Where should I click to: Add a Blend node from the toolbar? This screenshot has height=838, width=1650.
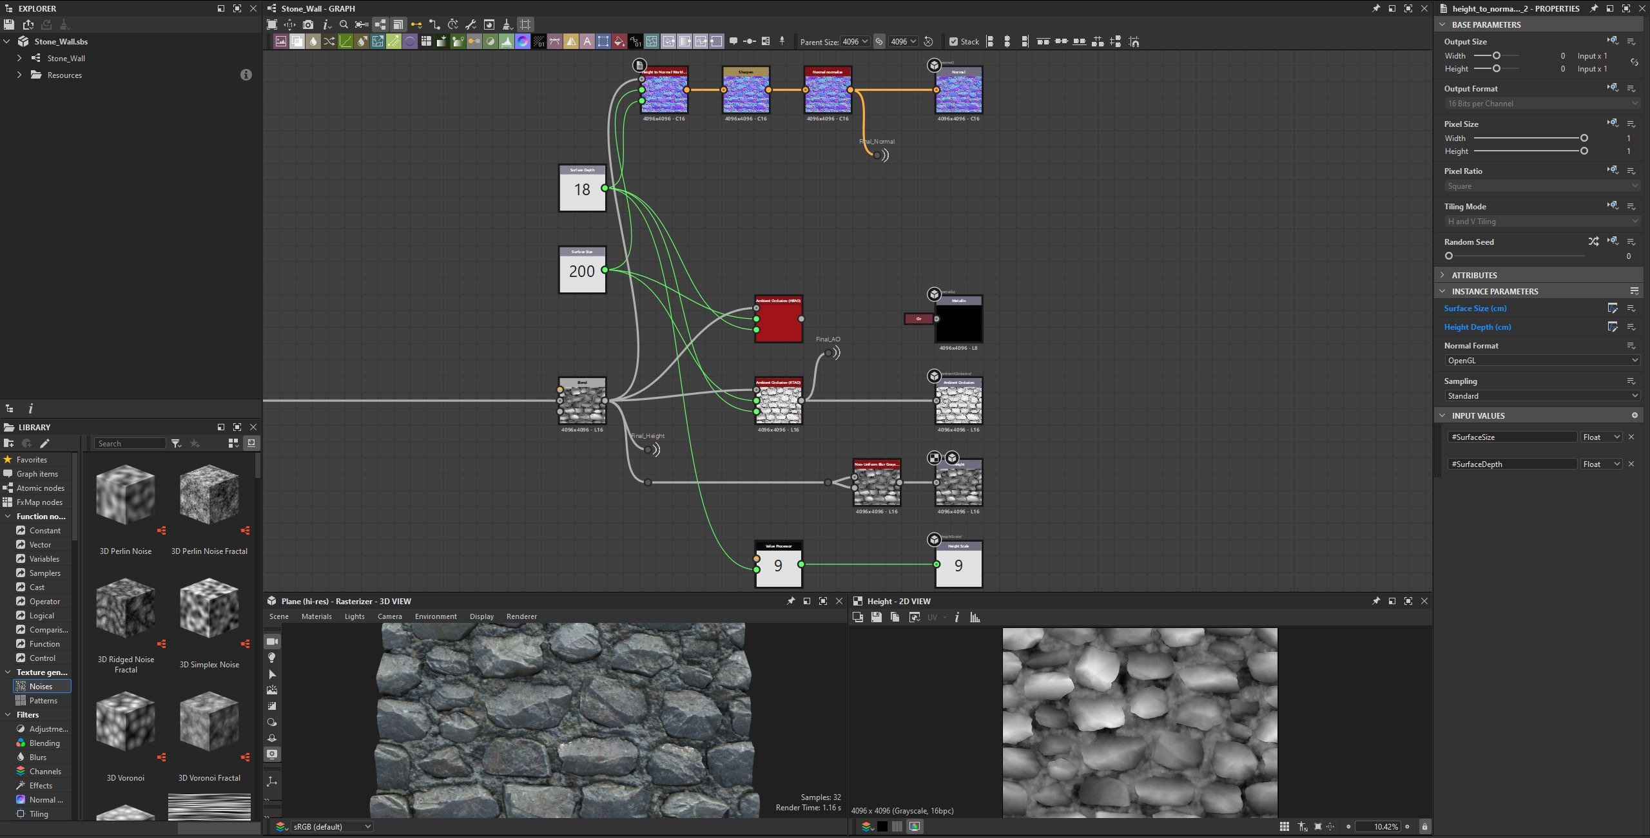(x=297, y=41)
